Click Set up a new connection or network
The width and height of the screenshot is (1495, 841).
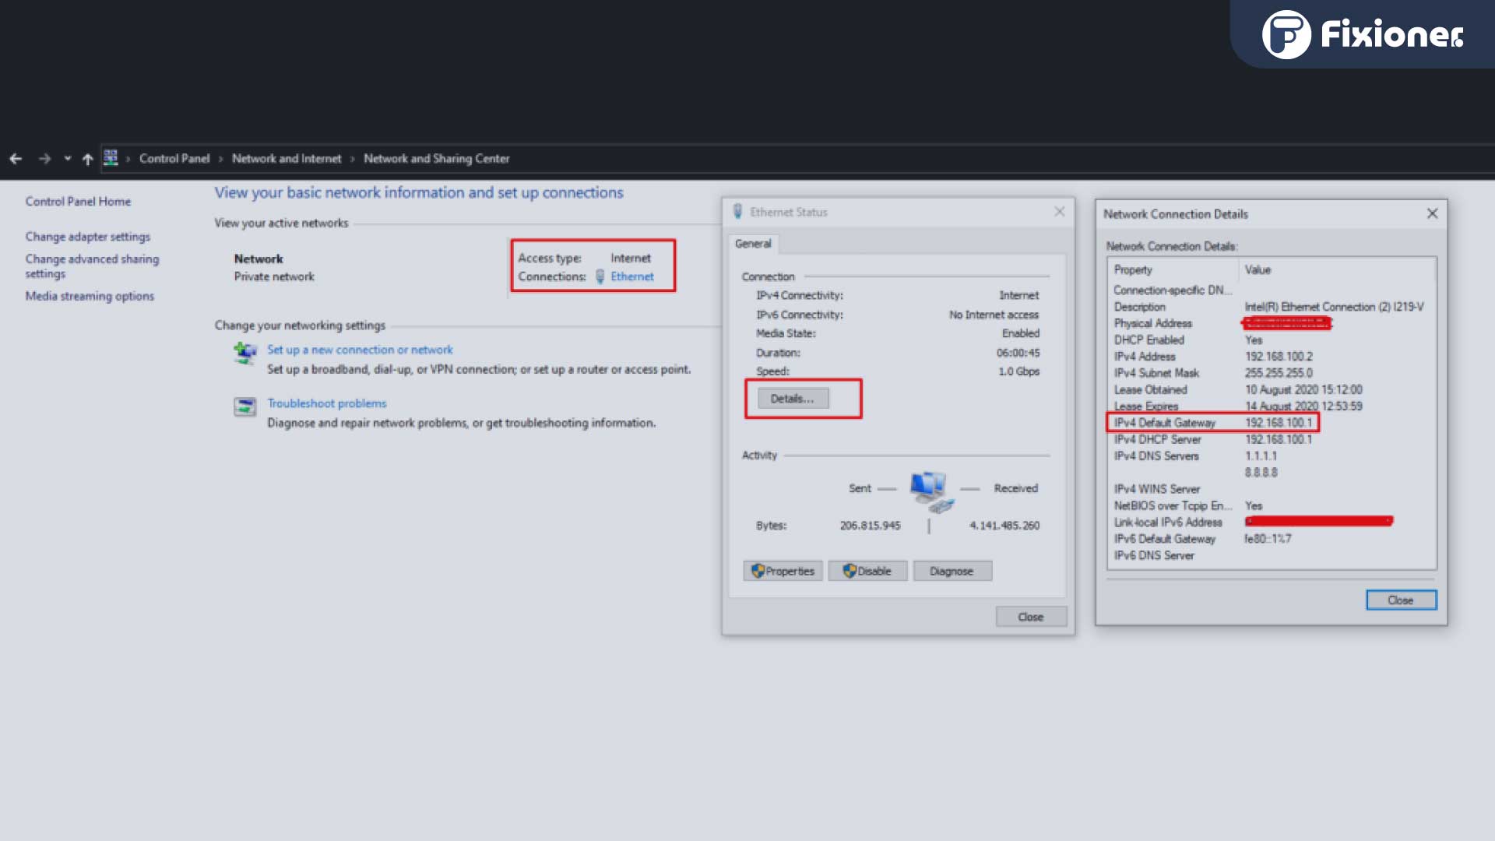[x=360, y=350]
